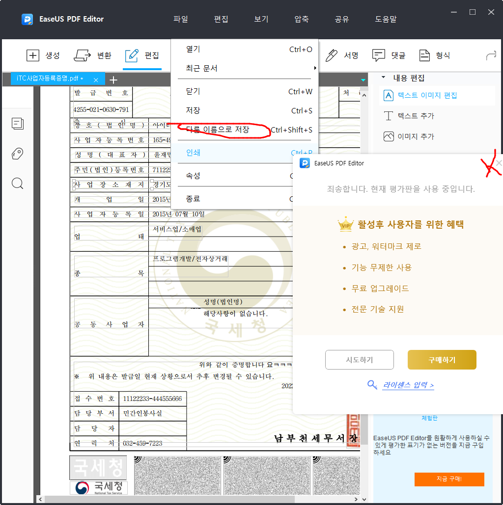Viewport: 503px width, 505px height.
Task: Open the 서명 (Sign) pen tool
Action: pos(342,55)
